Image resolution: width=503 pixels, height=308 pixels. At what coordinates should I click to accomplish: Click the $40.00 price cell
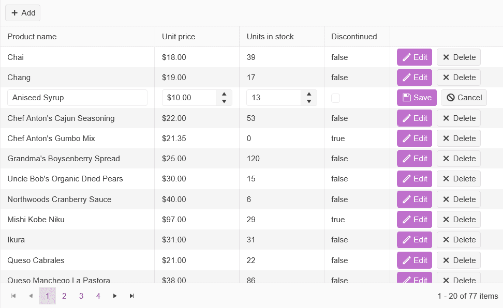(x=197, y=199)
